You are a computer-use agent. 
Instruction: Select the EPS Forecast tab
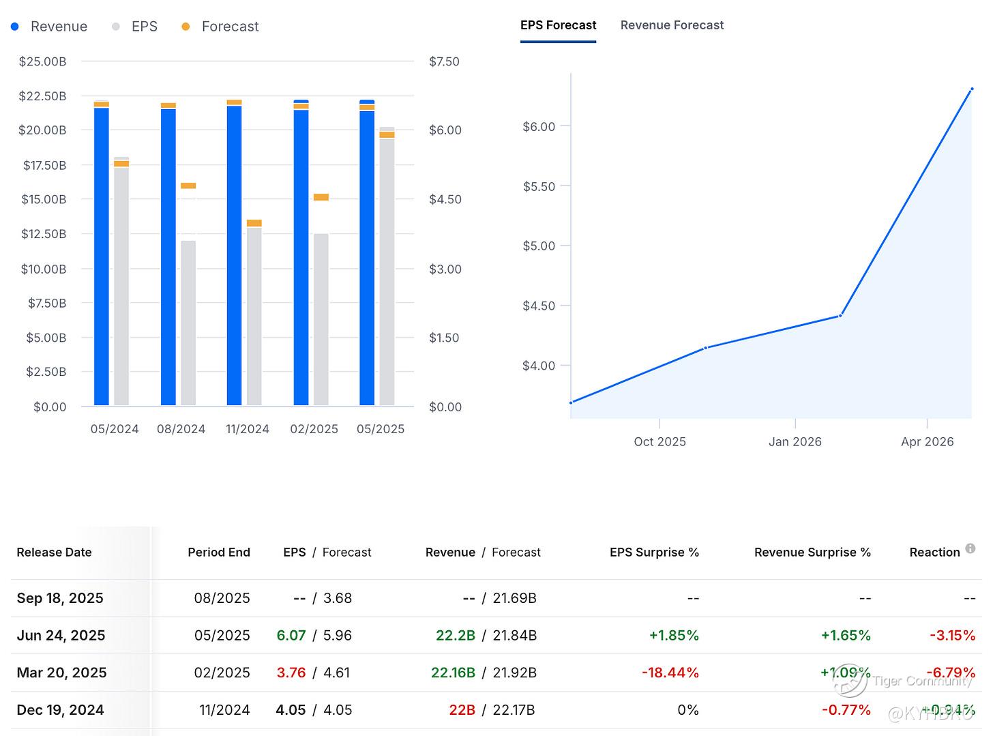[x=558, y=25]
